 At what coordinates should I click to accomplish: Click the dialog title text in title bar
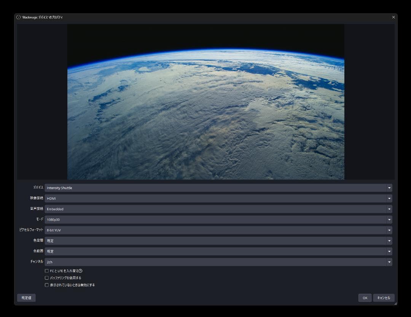[x=43, y=18]
